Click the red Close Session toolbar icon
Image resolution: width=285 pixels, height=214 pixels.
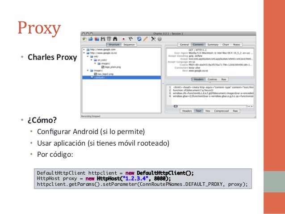pyautogui.click(x=96, y=39)
